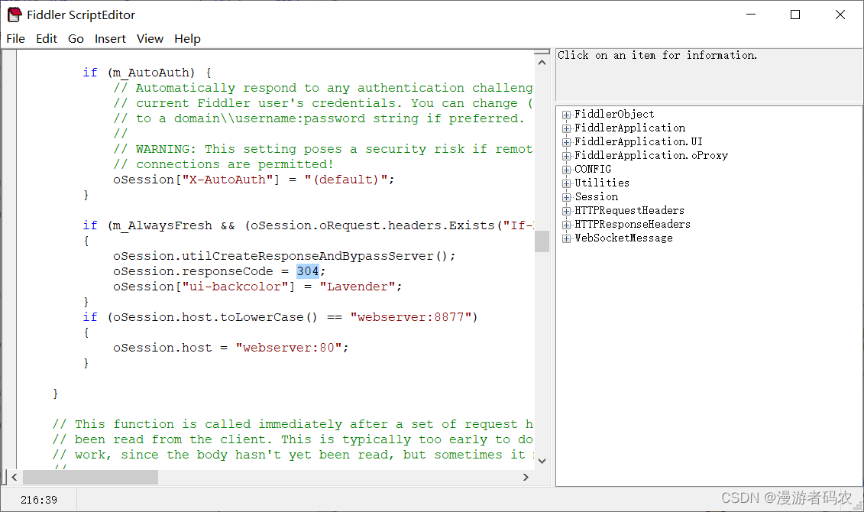The image size is (864, 512).
Task: Expand the Utilities tree node
Action: [566, 183]
